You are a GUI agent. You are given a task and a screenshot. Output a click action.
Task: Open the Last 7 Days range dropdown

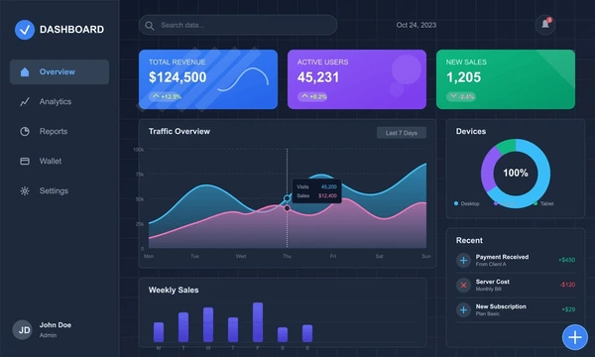[x=402, y=133]
